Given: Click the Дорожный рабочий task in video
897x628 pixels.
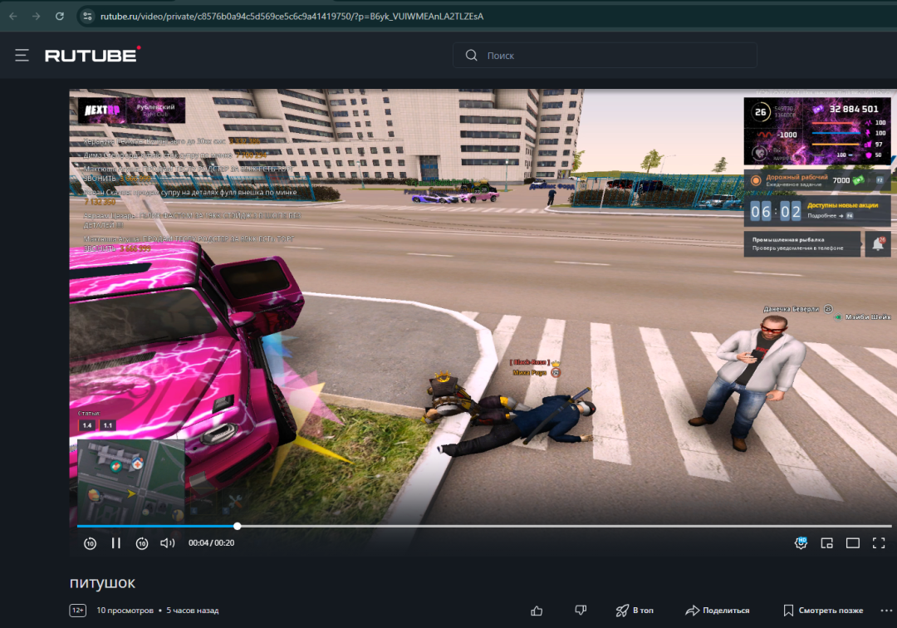Looking at the screenshot, I should tap(816, 181).
